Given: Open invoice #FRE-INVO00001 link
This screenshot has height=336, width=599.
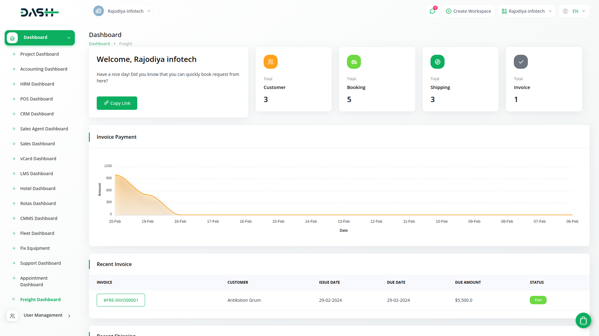Looking at the screenshot, I should (121, 300).
